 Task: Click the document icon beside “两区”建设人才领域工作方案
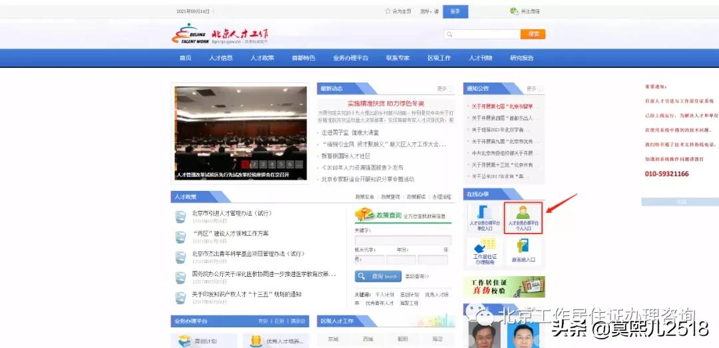tap(180, 237)
